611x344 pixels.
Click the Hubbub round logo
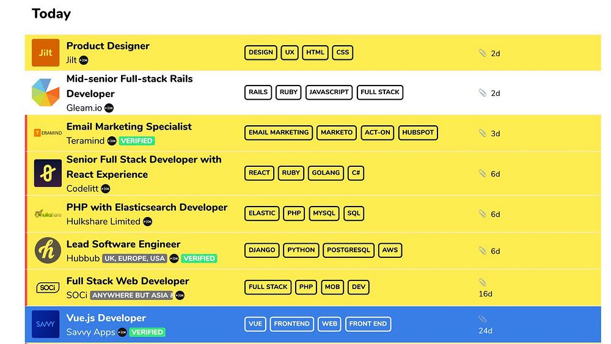(x=48, y=251)
